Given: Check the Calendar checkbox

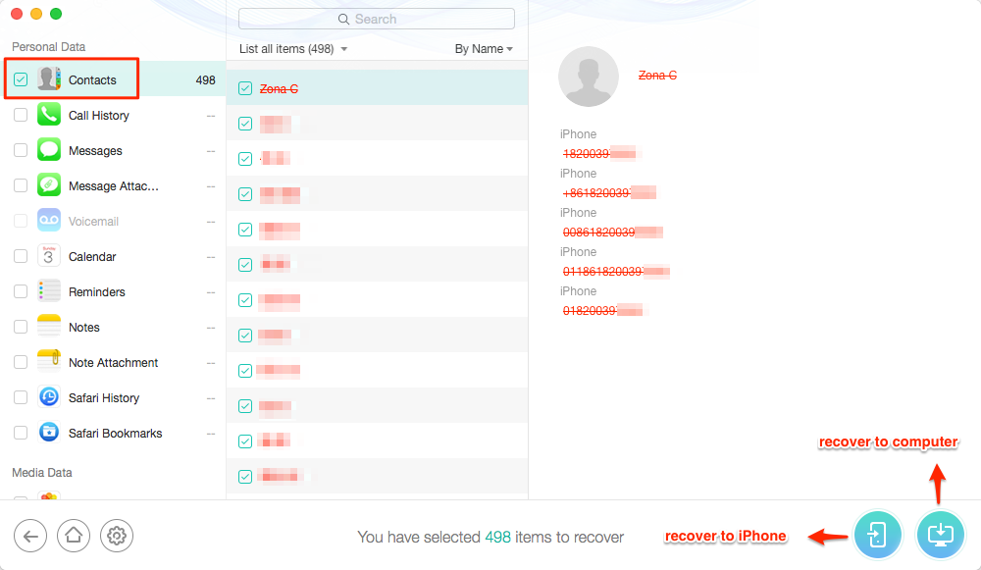Looking at the screenshot, I should tap(21, 256).
